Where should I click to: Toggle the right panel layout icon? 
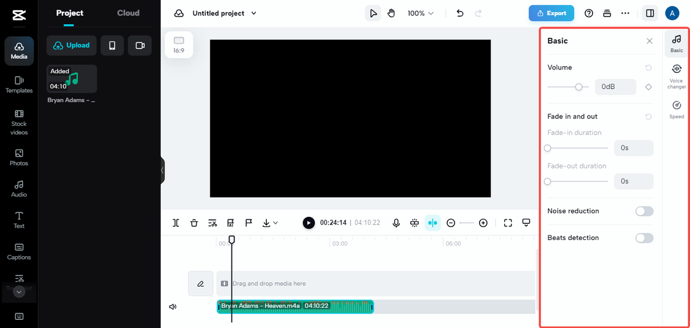coord(650,13)
